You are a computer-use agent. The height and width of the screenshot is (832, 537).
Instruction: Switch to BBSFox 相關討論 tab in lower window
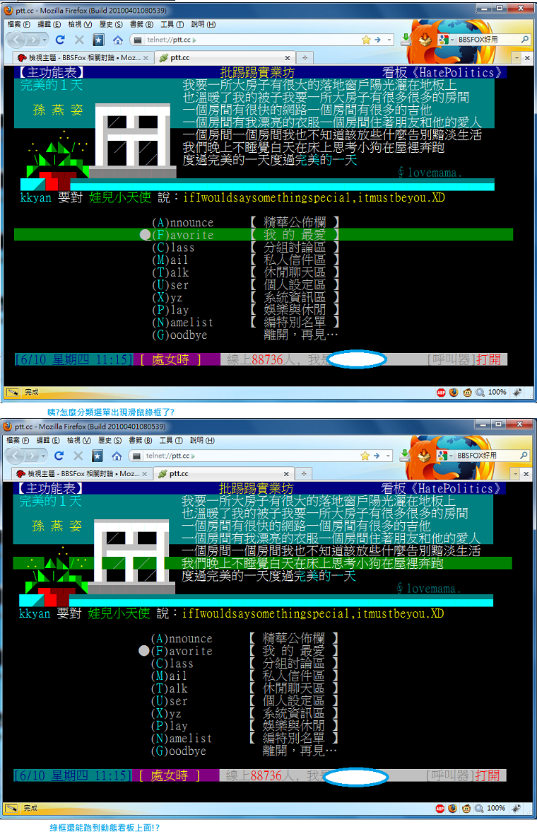(x=82, y=474)
